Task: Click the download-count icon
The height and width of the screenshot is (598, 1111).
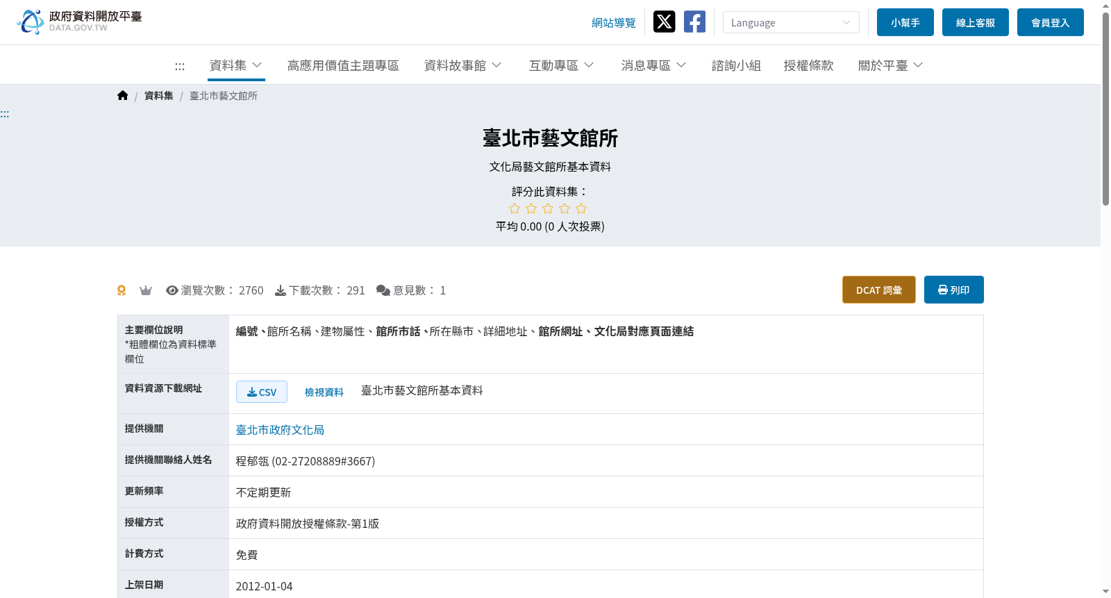Action: click(x=281, y=290)
